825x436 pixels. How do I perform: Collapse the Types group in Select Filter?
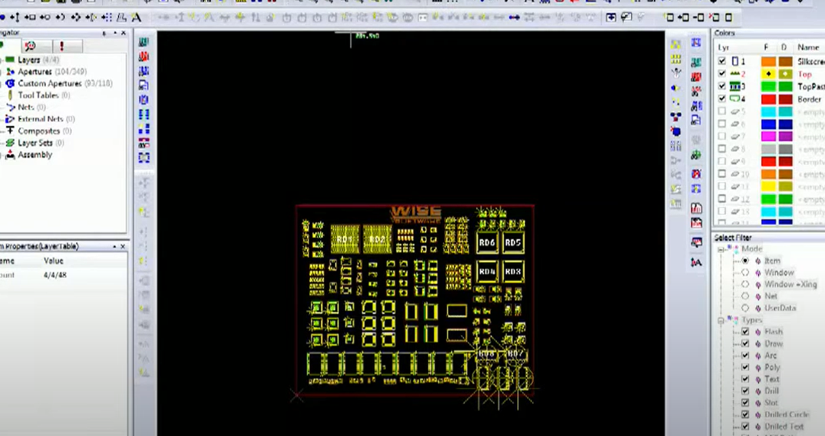721,320
